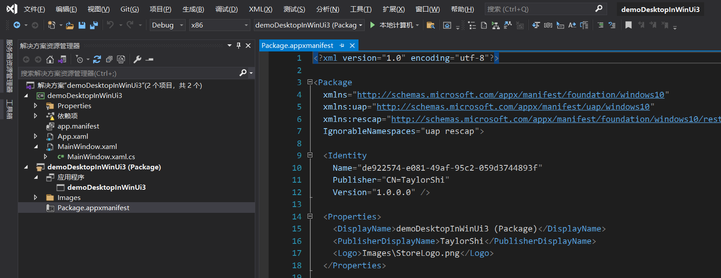The width and height of the screenshot is (721, 278).
Task: Click the navigate backward arrow in main toolbar
Action: pyautogui.click(x=17, y=25)
